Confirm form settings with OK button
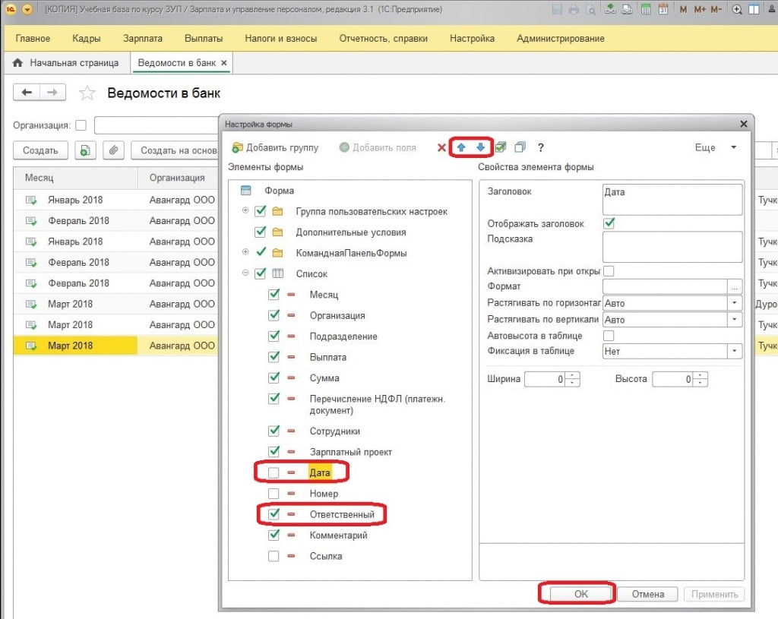 580,594
